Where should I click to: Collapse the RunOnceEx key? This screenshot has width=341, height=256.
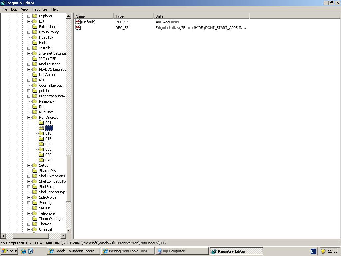click(x=29, y=118)
